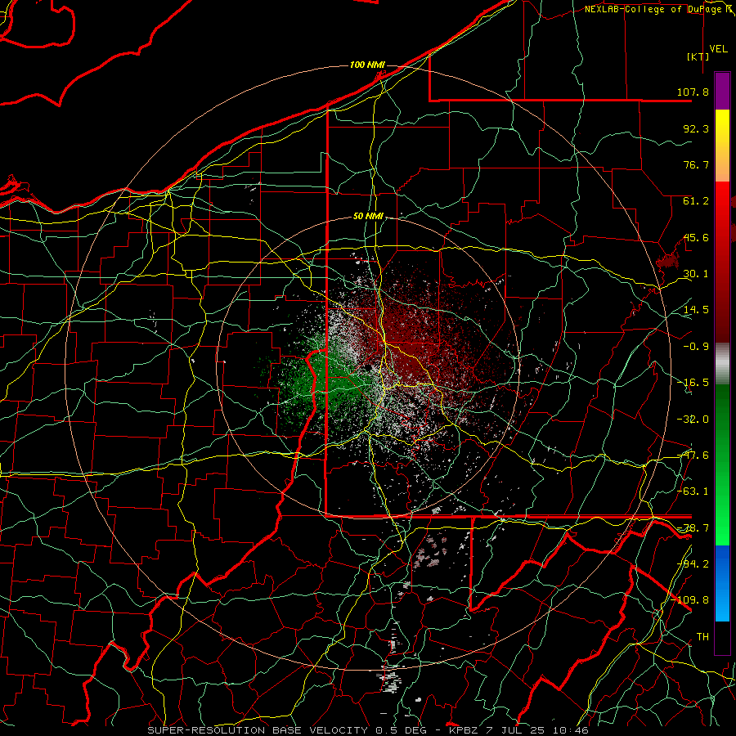The image size is (736, 736).
Task: Select the -94.2 velocity scale value
Action: 693,564
